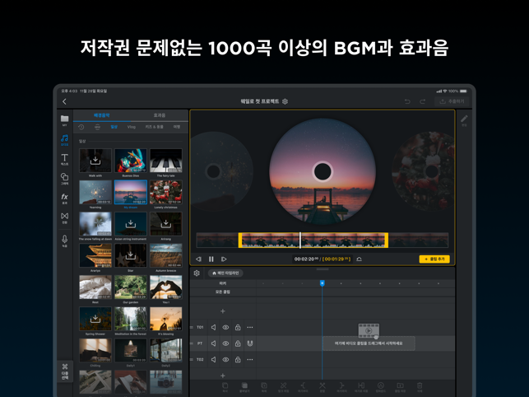
Task: Select the Lonely christmas thumbnail
Action: [165, 192]
